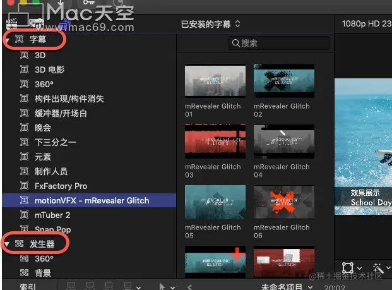Click the 发生器 generator icon
The height and width of the screenshot is (290, 392).
coord(19,244)
